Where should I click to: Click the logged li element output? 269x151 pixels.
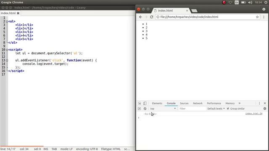[150, 114]
